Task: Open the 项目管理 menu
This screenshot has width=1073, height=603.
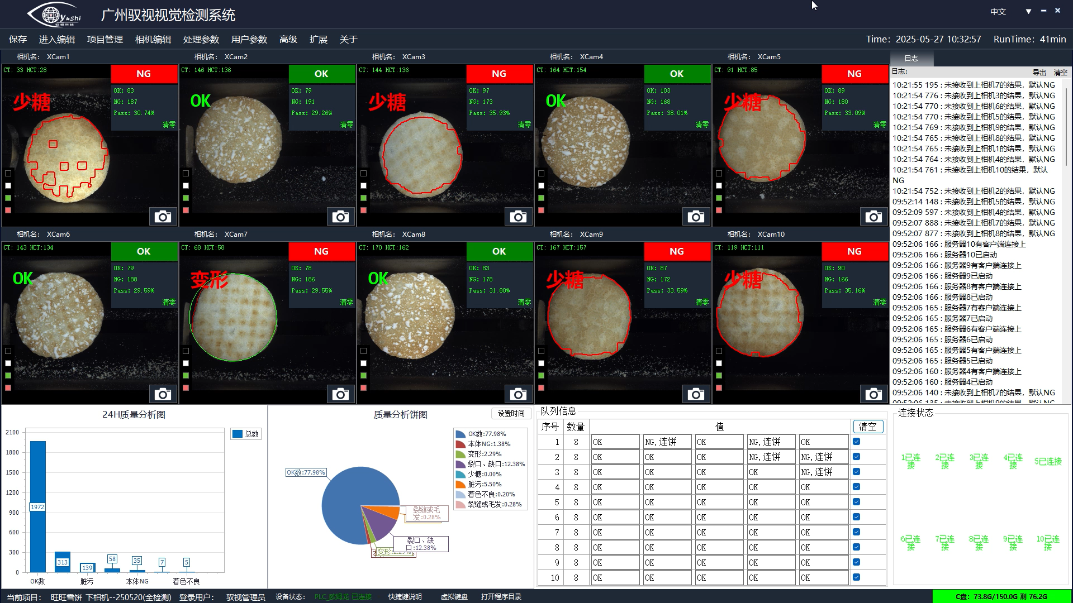Action: pos(105,39)
